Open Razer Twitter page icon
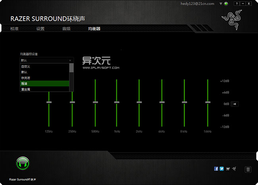Image resolution: width=258 pixels, height=185 pixels. tap(221, 169)
